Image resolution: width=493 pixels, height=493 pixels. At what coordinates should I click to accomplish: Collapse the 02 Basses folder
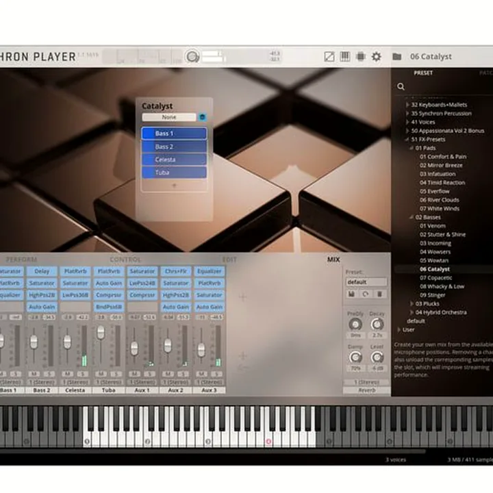tap(412, 217)
